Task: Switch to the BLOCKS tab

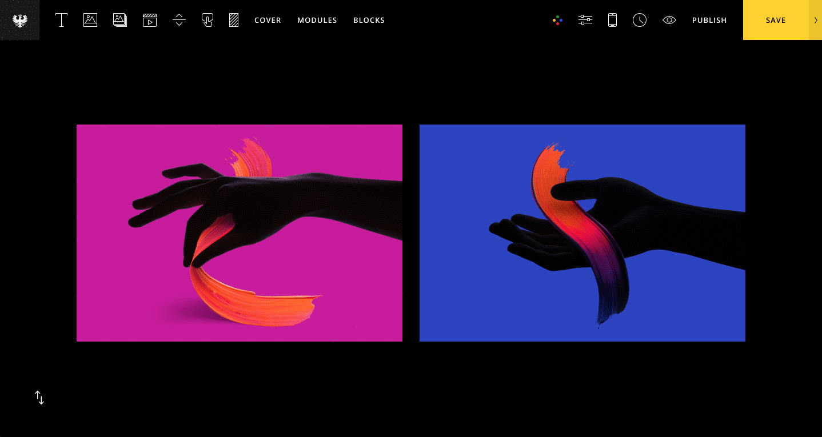Action: tap(369, 20)
